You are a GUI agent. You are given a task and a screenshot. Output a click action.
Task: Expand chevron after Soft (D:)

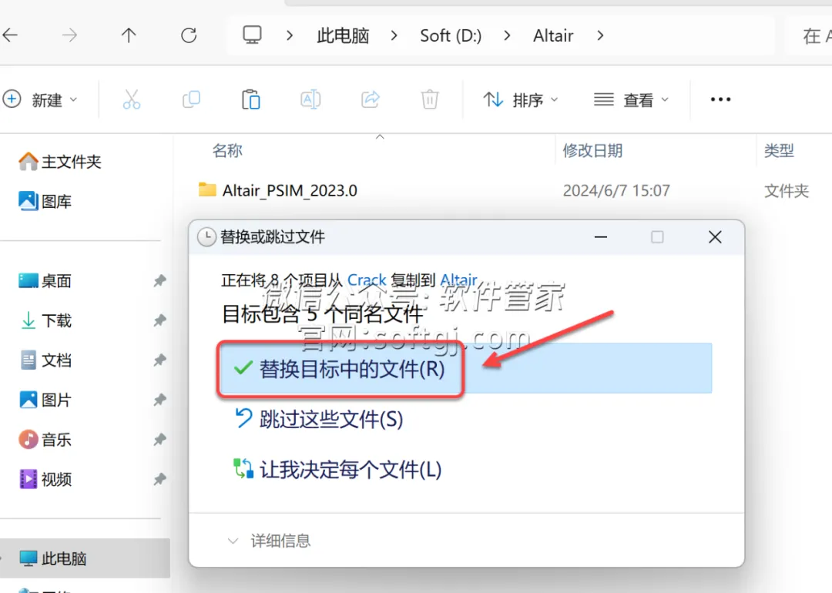click(x=507, y=35)
